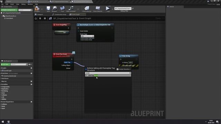Open the Windows Start menu
This screenshot has height=124, width=221.
click(3, 122)
